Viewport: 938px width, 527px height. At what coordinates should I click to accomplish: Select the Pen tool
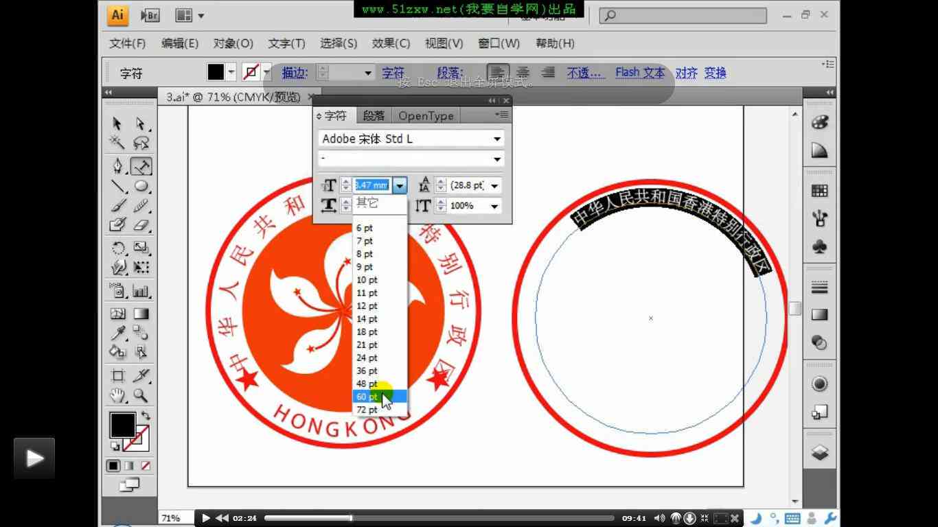[117, 167]
